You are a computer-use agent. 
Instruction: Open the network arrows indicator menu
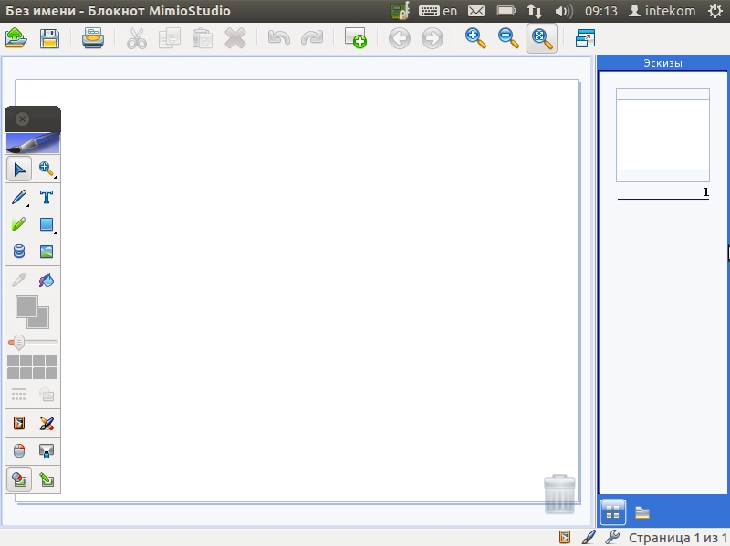point(535,11)
